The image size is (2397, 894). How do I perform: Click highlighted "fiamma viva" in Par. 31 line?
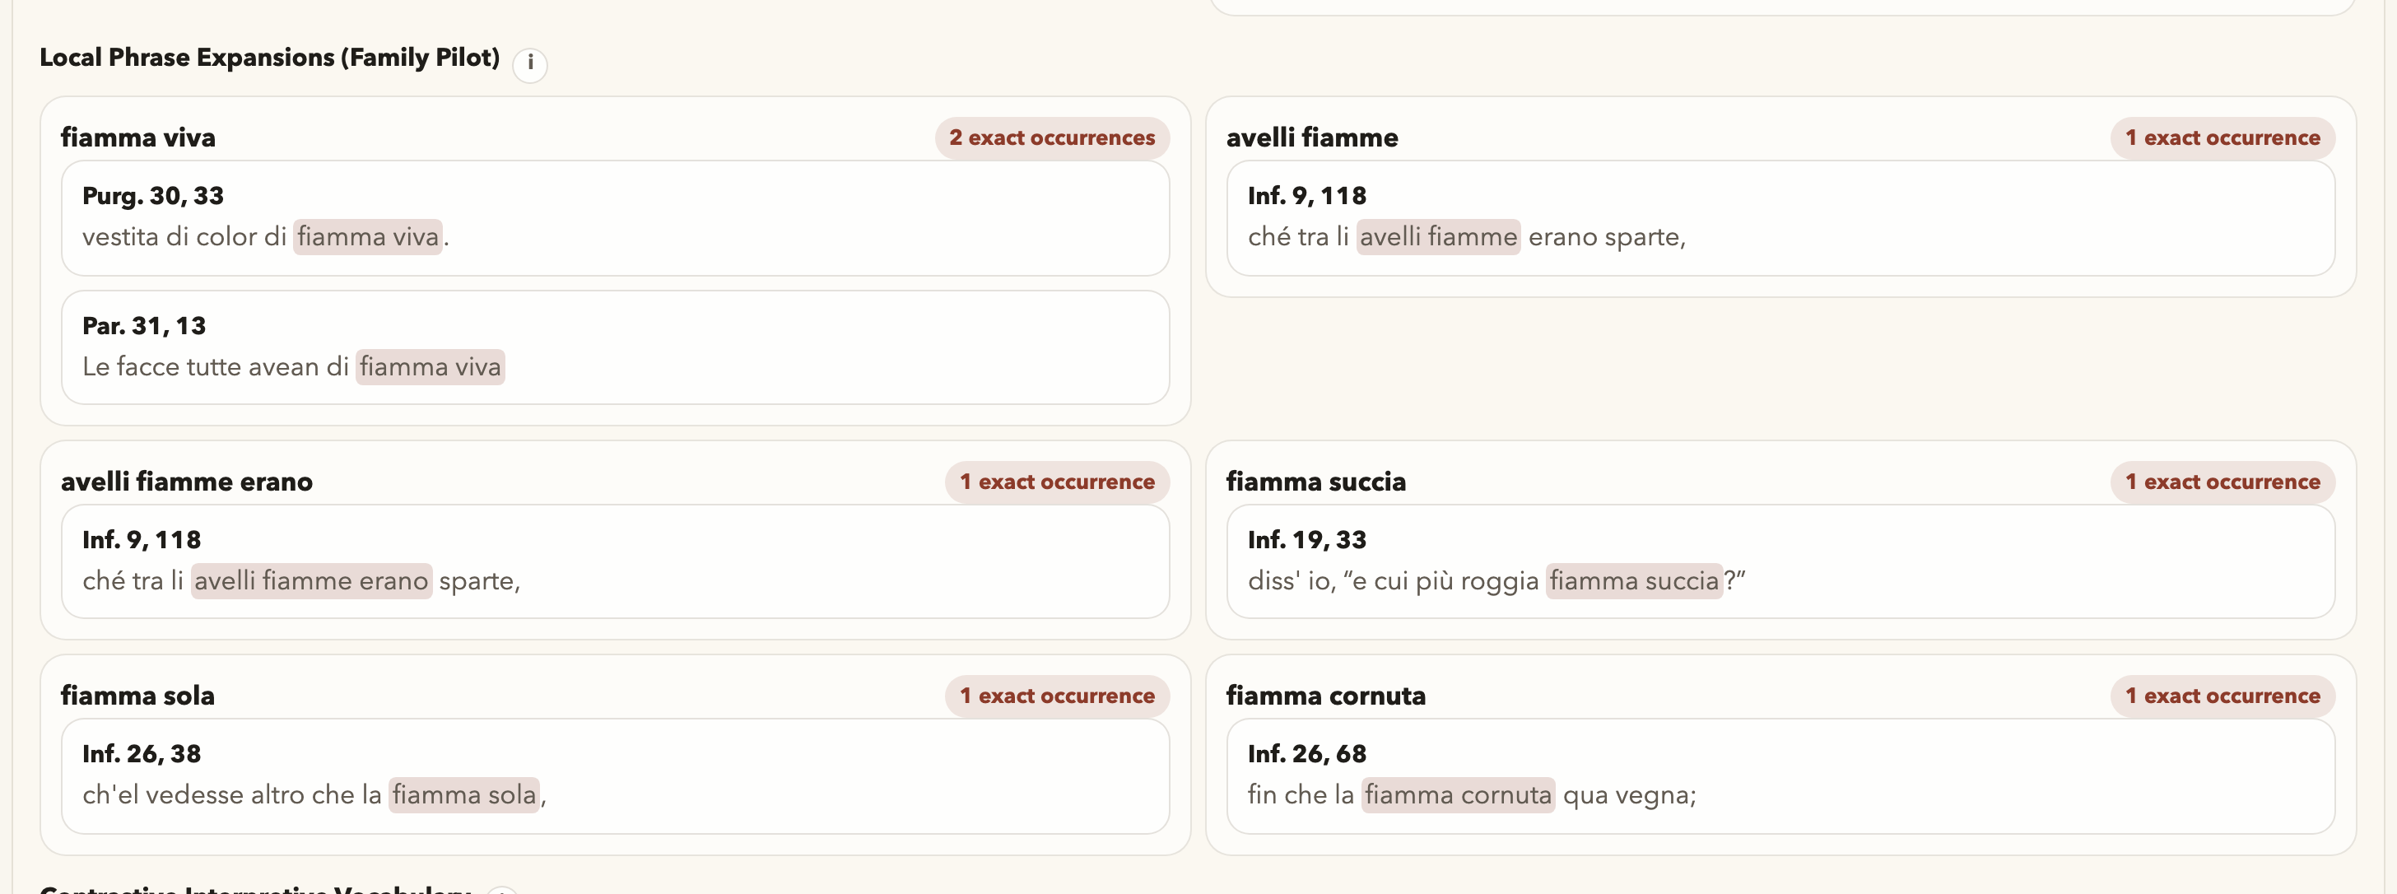tap(430, 367)
